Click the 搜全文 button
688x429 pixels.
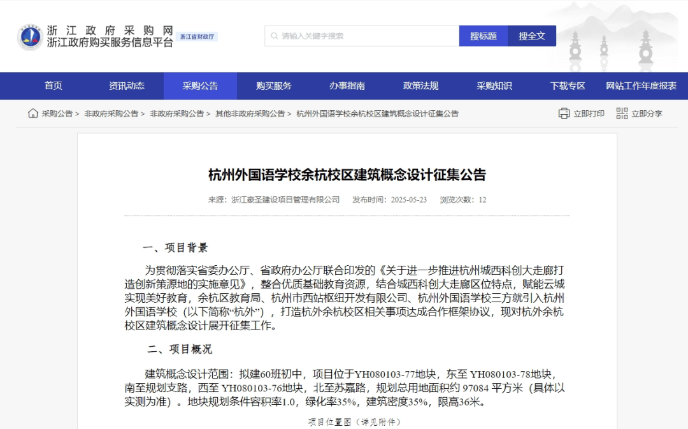tap(532, 36)
